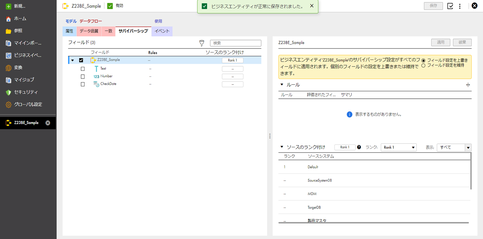This screenshot has width=483, height=239.
Task: Click the panel splitter handle dots
Action: coord(270,136)
